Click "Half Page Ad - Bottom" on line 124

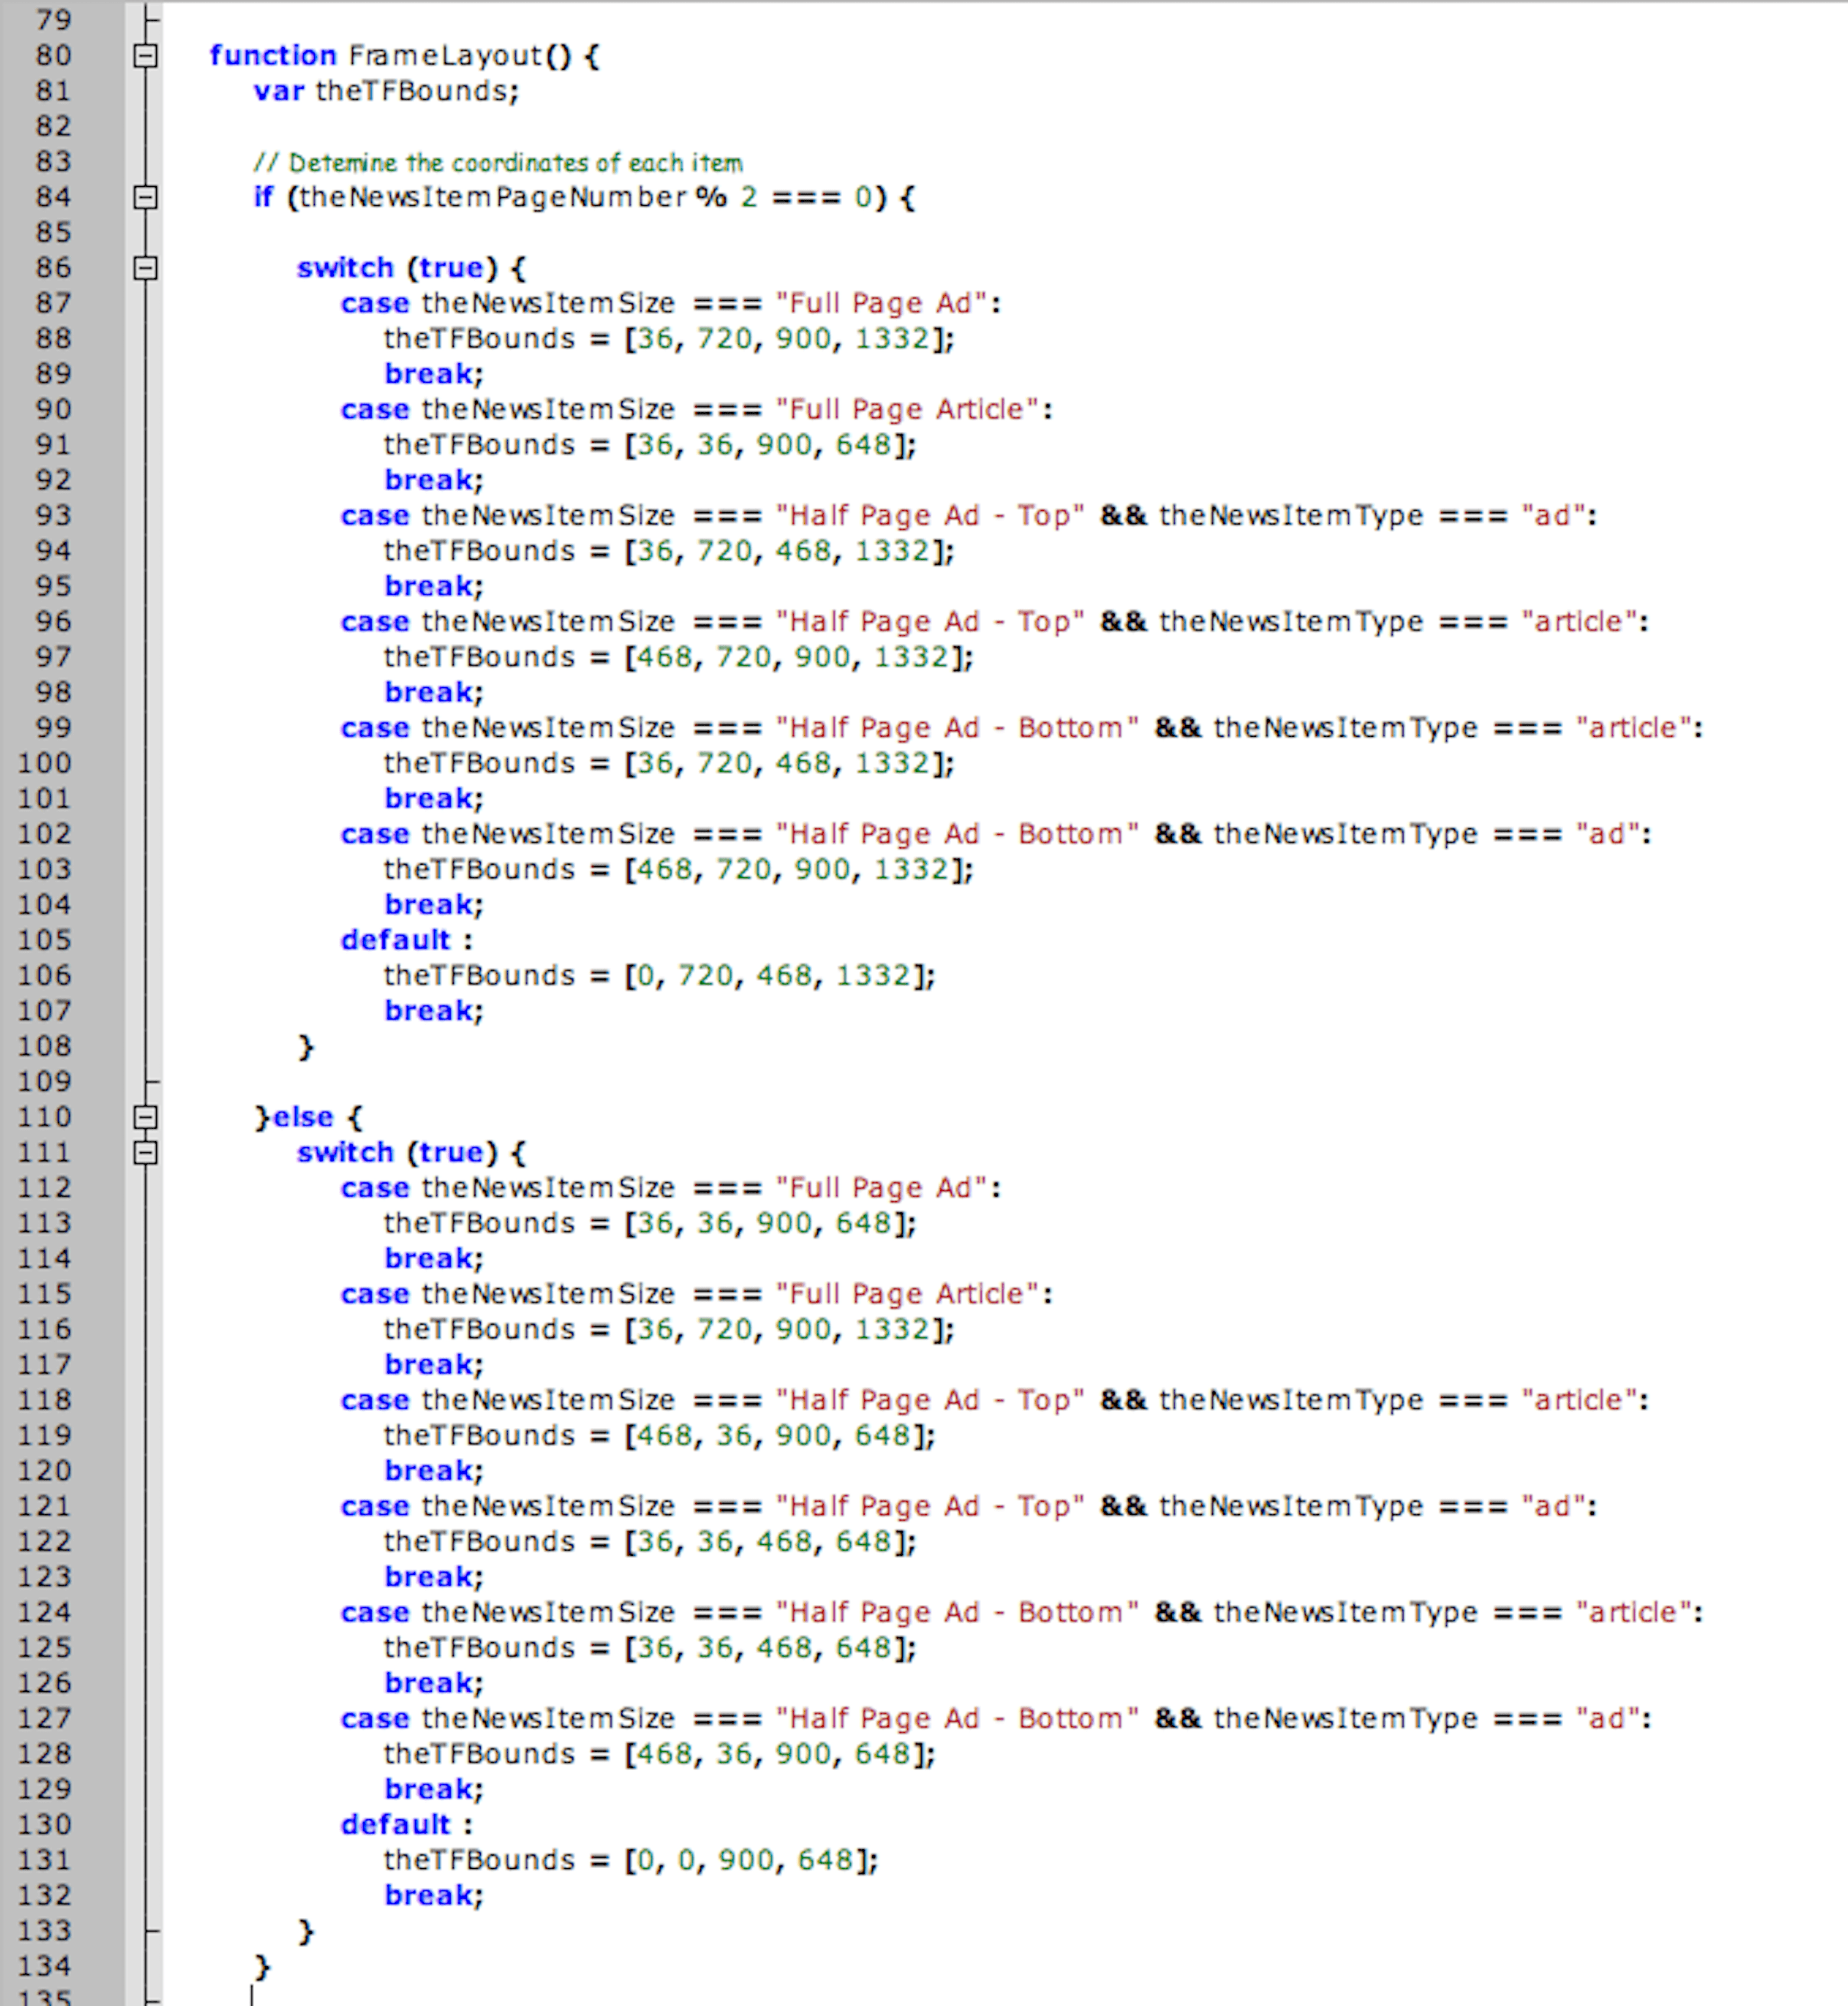click(957, 1613)
